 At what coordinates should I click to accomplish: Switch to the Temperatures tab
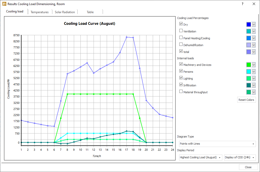coord(40,12)
